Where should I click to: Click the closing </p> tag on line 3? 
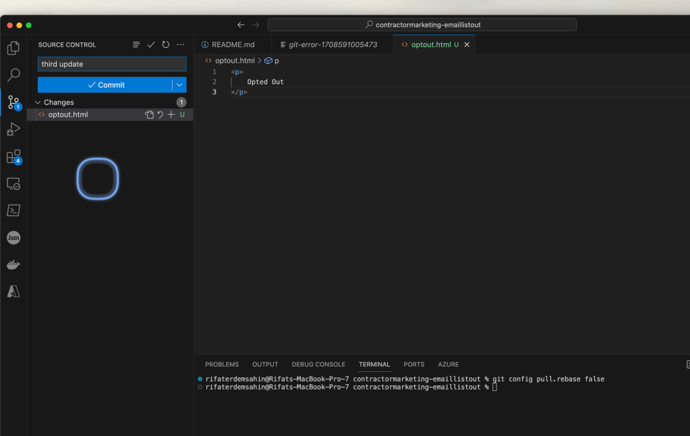pos(239,92)
